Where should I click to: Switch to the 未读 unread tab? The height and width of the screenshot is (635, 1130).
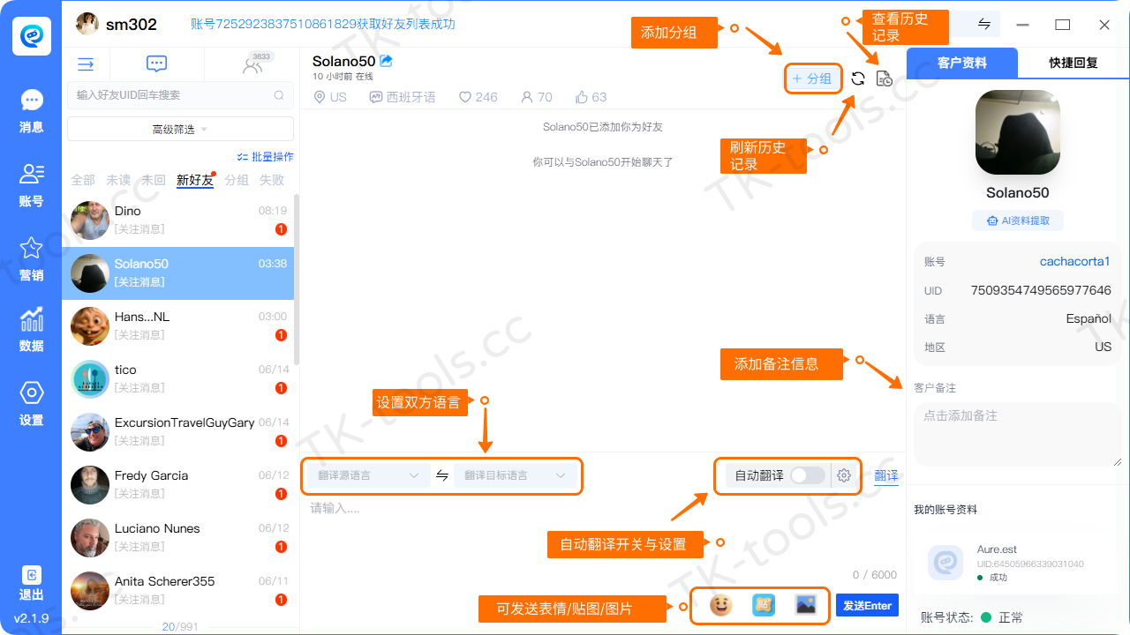118,180
